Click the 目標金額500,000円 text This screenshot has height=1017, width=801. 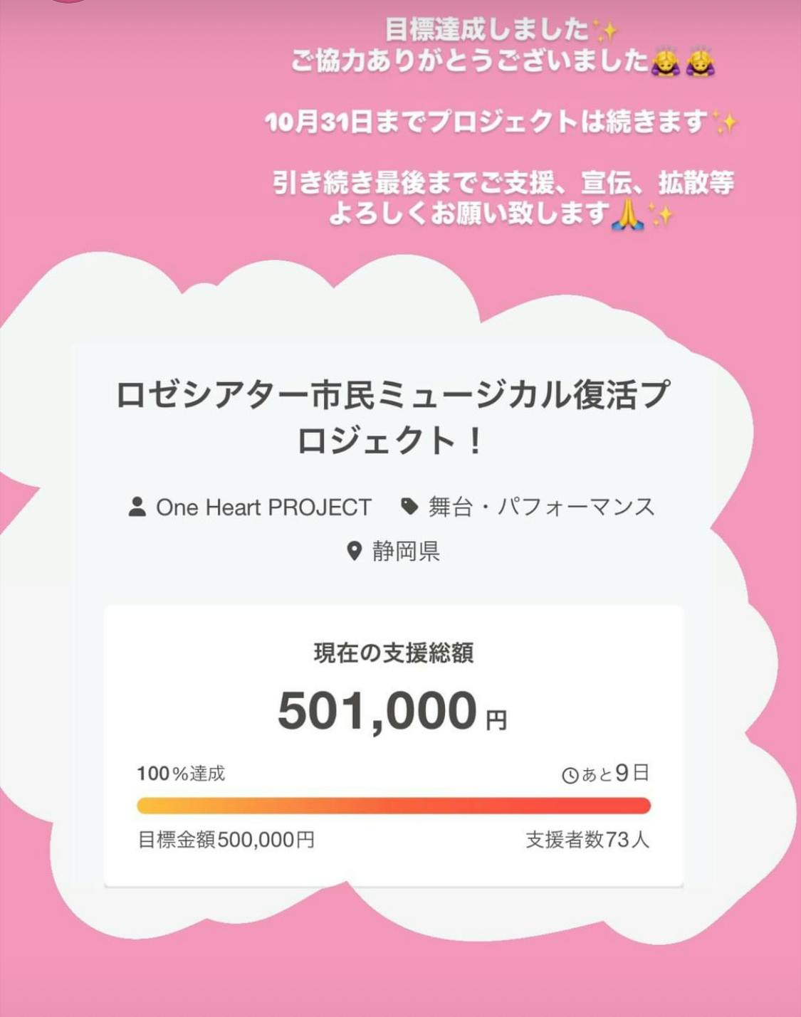226,840
